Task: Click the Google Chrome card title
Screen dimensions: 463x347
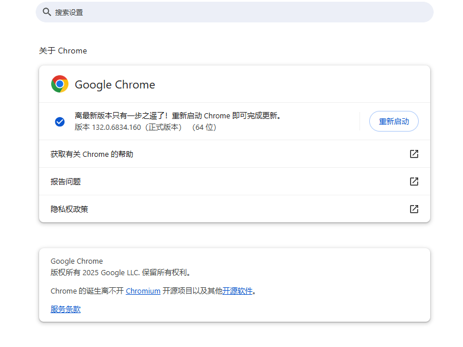Action: [x=115, y=84]
